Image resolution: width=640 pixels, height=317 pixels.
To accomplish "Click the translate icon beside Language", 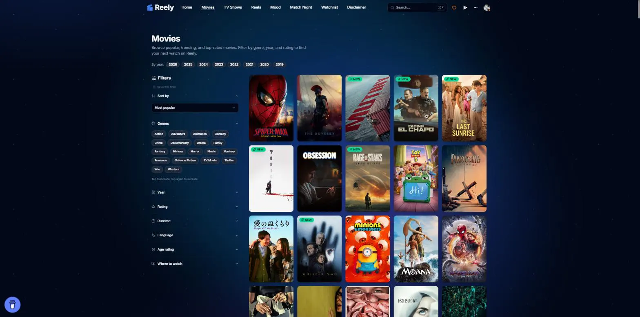I will [153, 235].
